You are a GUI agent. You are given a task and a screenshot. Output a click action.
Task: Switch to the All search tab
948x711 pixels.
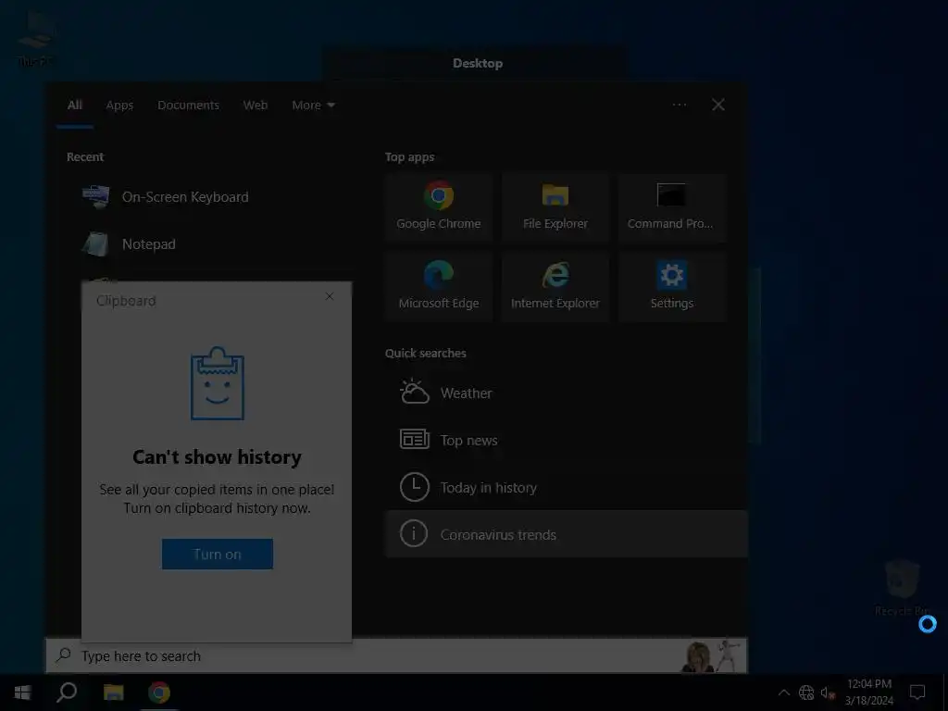click(74, 105)
